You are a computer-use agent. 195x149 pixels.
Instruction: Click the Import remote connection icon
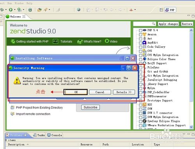point(12,114)
